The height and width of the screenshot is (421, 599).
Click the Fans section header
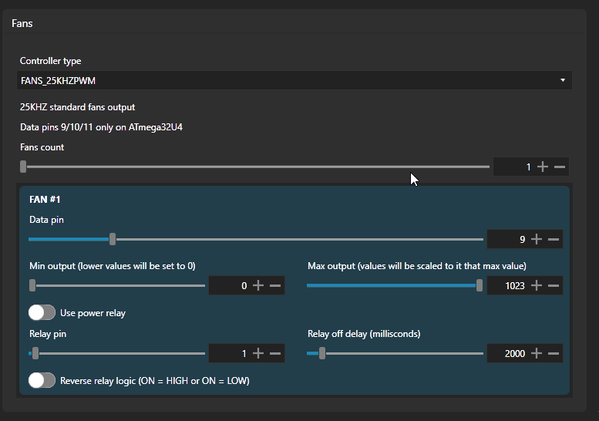22,23
